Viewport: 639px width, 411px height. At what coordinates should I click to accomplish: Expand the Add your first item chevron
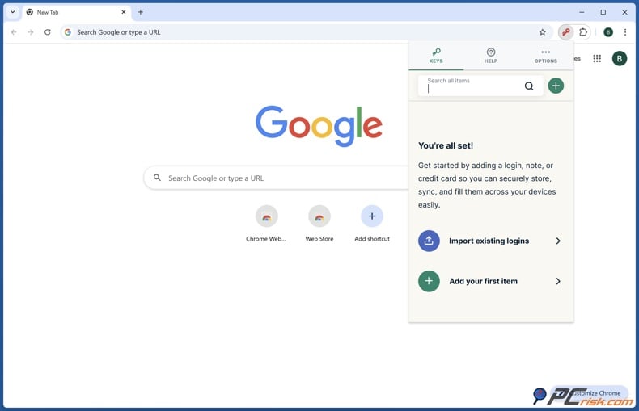(x=558, y=281)
